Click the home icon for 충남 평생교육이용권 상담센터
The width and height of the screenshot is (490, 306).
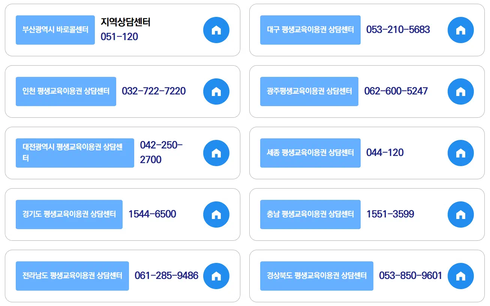tap(461, 214)
